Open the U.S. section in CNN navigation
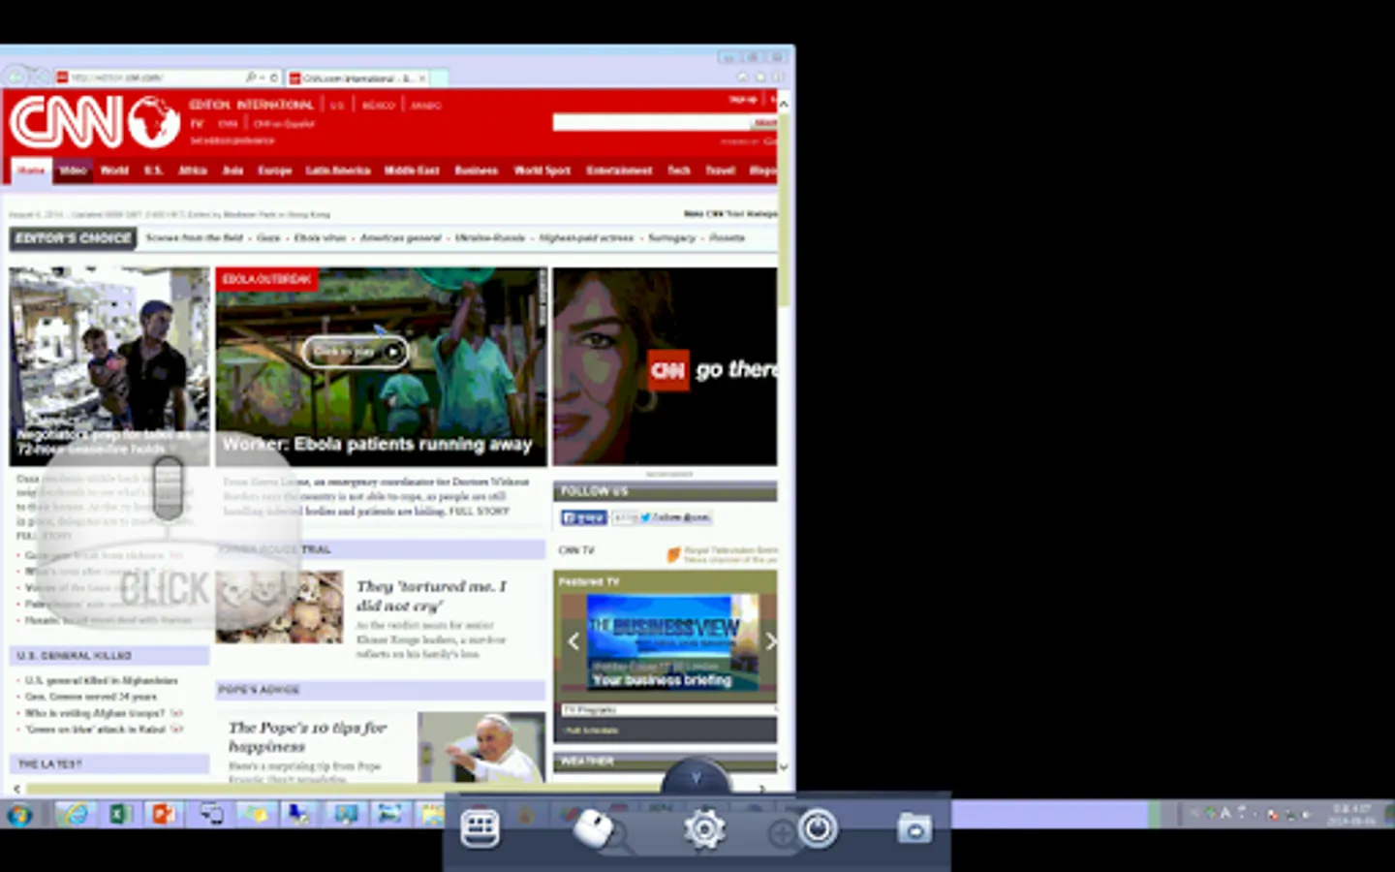Screen dimensions: 1395x872 (154, 171)
